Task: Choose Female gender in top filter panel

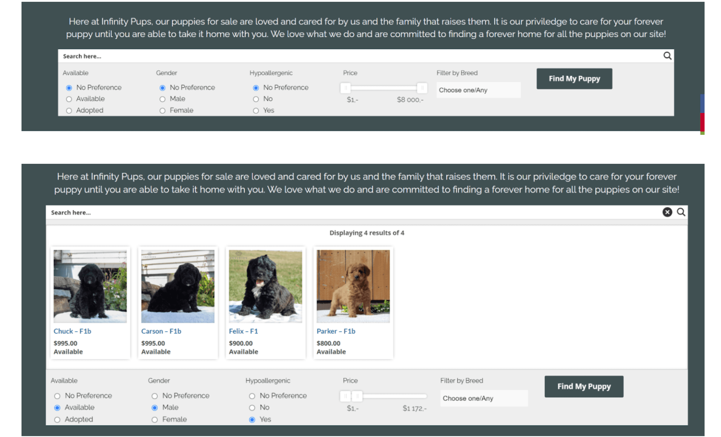Action: (162, 111)
